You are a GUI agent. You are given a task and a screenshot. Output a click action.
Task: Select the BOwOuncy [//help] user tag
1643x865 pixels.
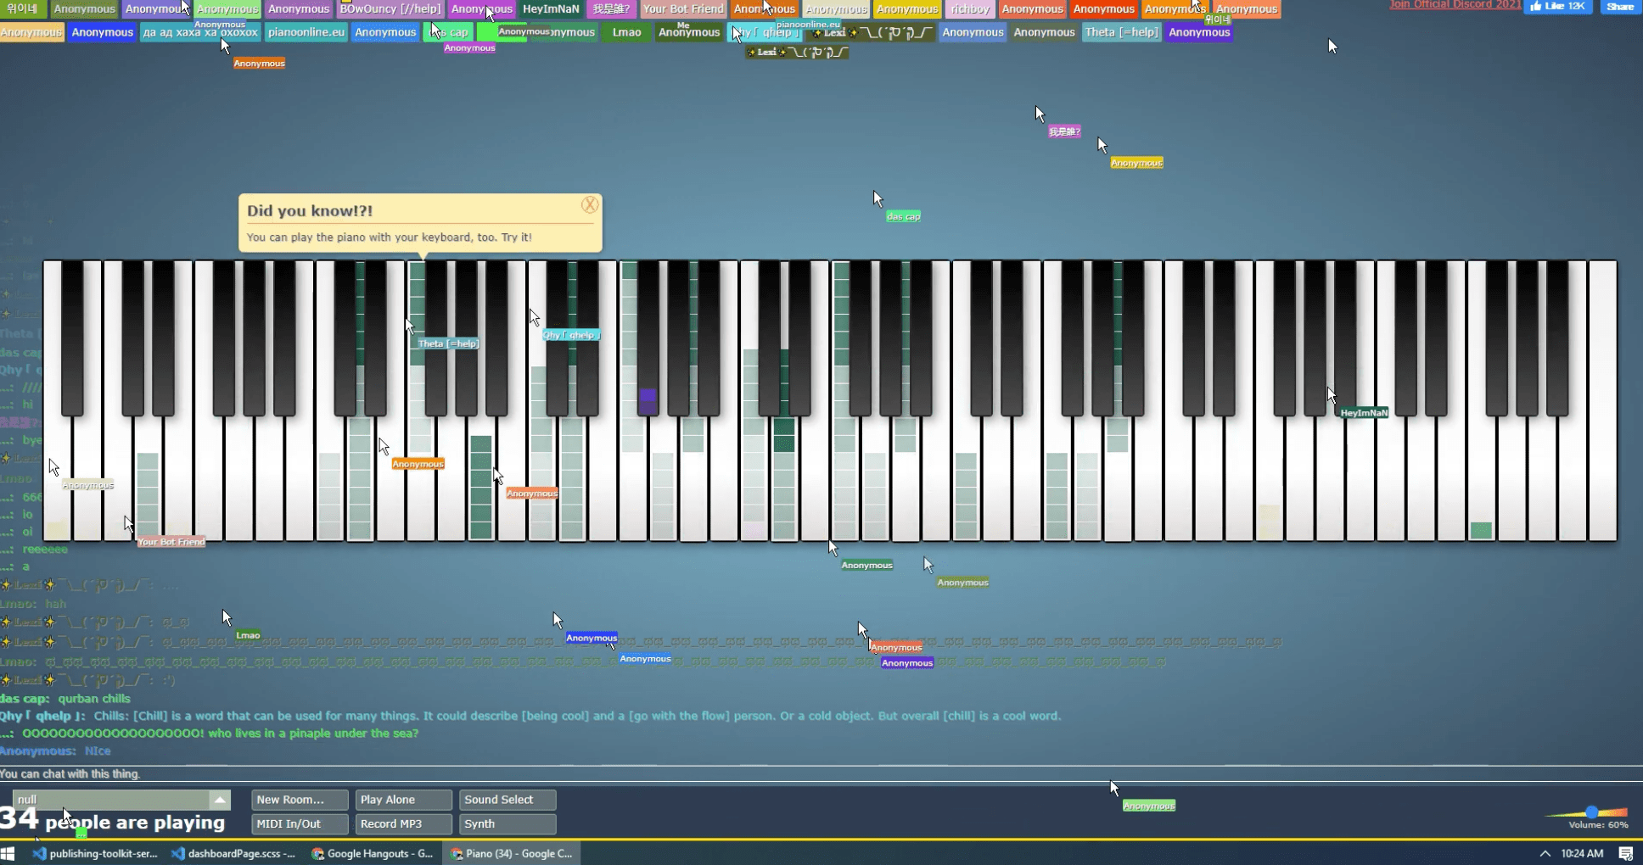[x=390, y=9]
